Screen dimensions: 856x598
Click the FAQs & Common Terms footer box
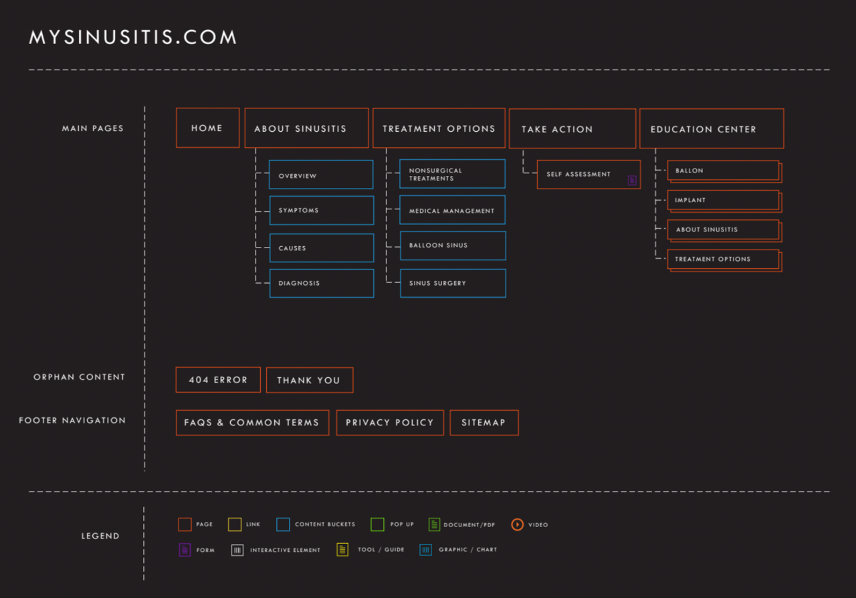(x=252, y=423)
